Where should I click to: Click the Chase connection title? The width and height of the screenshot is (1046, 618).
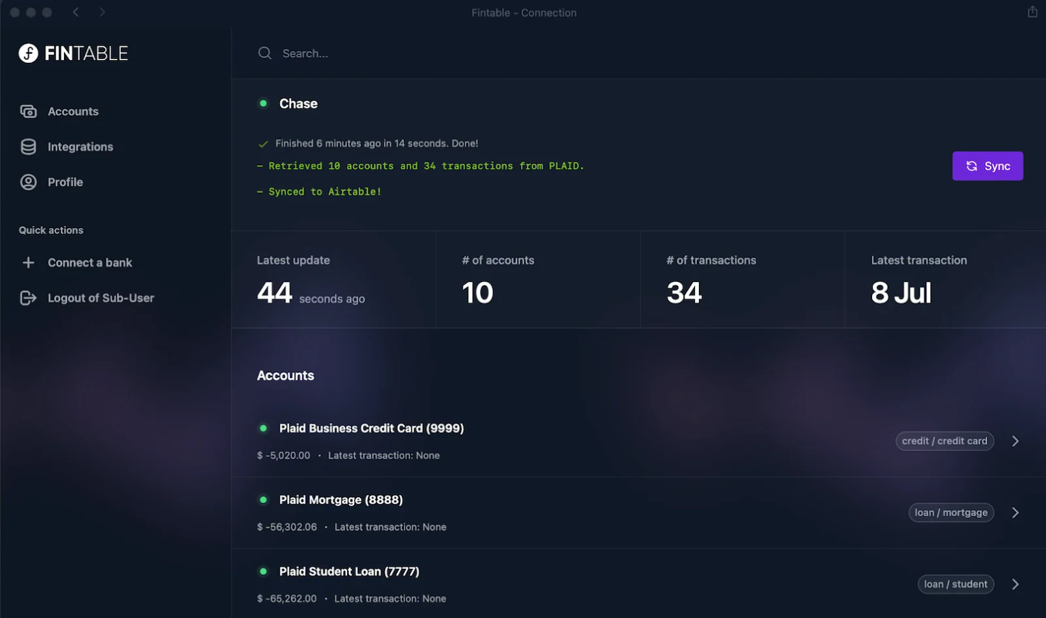pyautogui.click(x=298, y=103)
